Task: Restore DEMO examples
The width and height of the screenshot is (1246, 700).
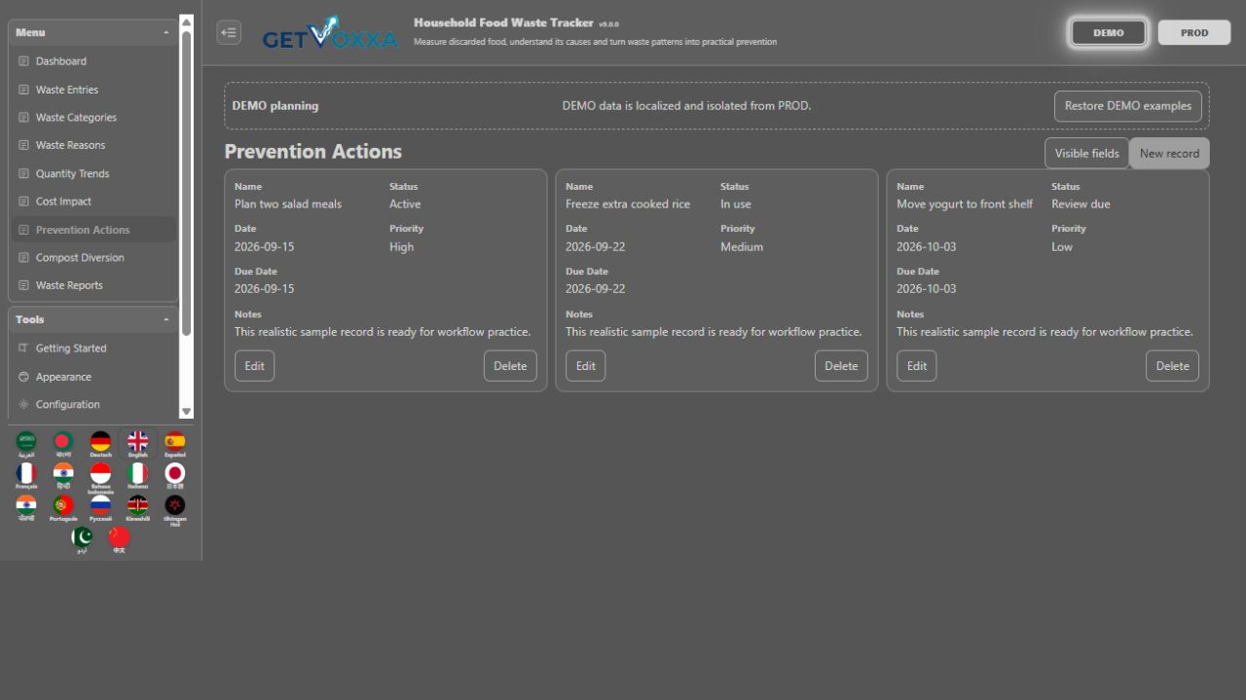Action: [x=1128, y=106]
